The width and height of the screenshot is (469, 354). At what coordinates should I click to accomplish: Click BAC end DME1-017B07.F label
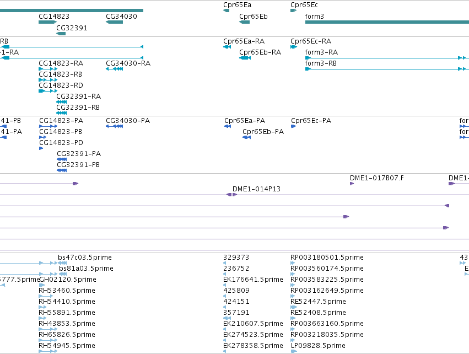[x=376, y=178]
